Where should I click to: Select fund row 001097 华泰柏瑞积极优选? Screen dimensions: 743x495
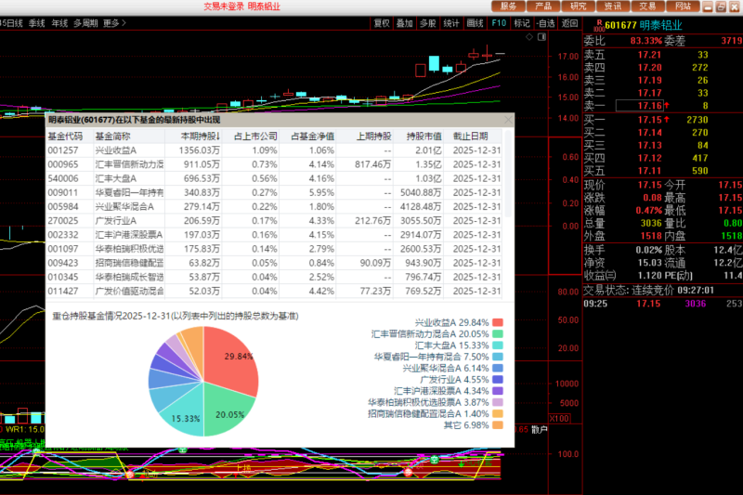point(274,249)
